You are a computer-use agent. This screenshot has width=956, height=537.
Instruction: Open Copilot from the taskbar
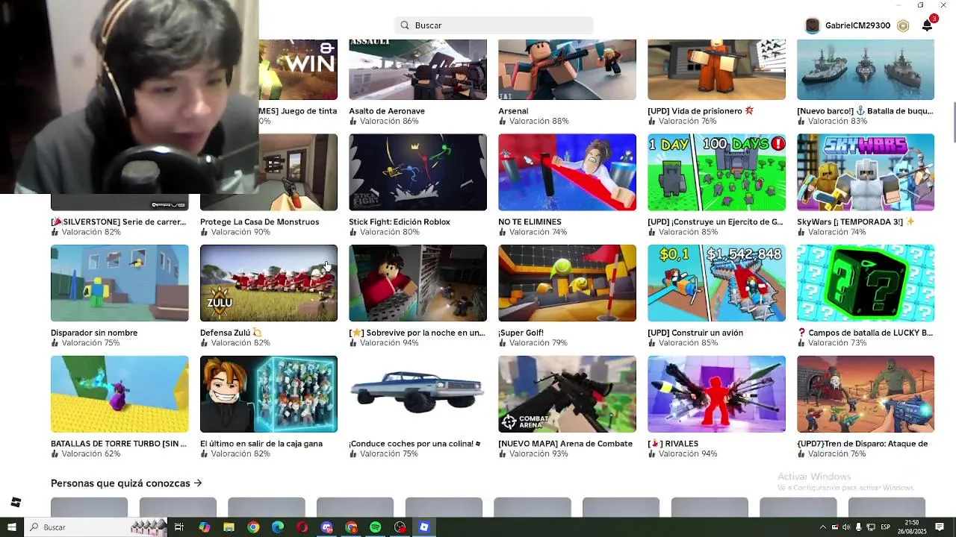click(x=205, y=527)
